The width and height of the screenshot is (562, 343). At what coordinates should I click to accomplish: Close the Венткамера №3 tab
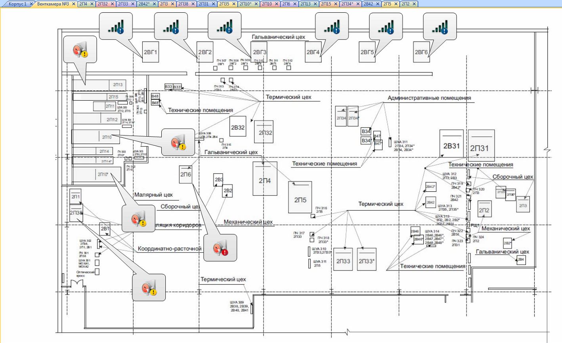(x=74, y=4)
